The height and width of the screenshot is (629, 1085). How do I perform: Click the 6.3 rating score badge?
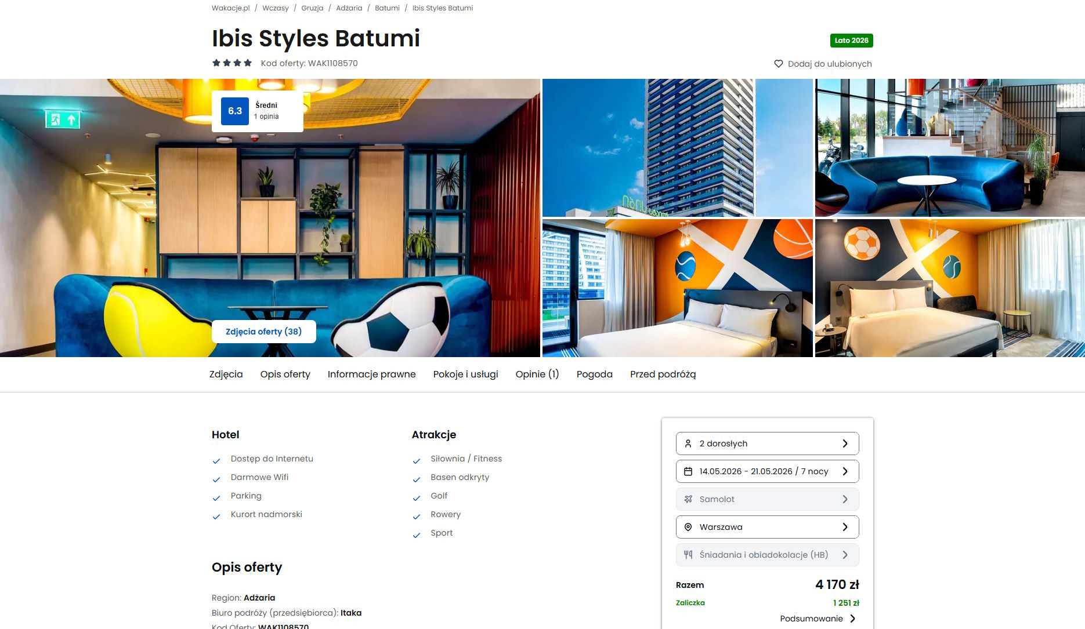point(235,111)
